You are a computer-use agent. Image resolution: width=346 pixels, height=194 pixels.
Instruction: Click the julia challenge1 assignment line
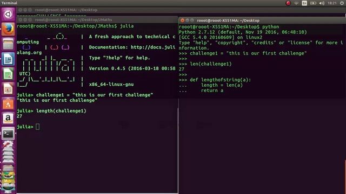tap(85, 95)
